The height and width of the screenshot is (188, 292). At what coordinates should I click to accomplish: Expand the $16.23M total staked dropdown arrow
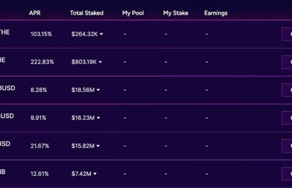coord(98,118)
